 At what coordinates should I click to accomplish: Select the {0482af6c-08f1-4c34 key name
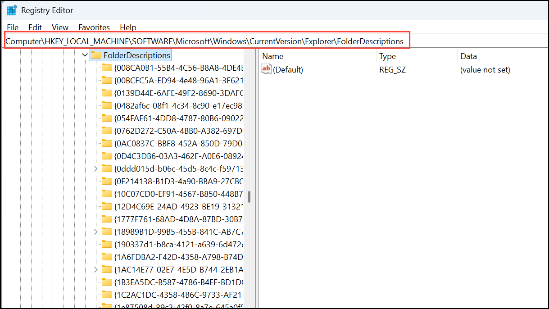(179, 106)
